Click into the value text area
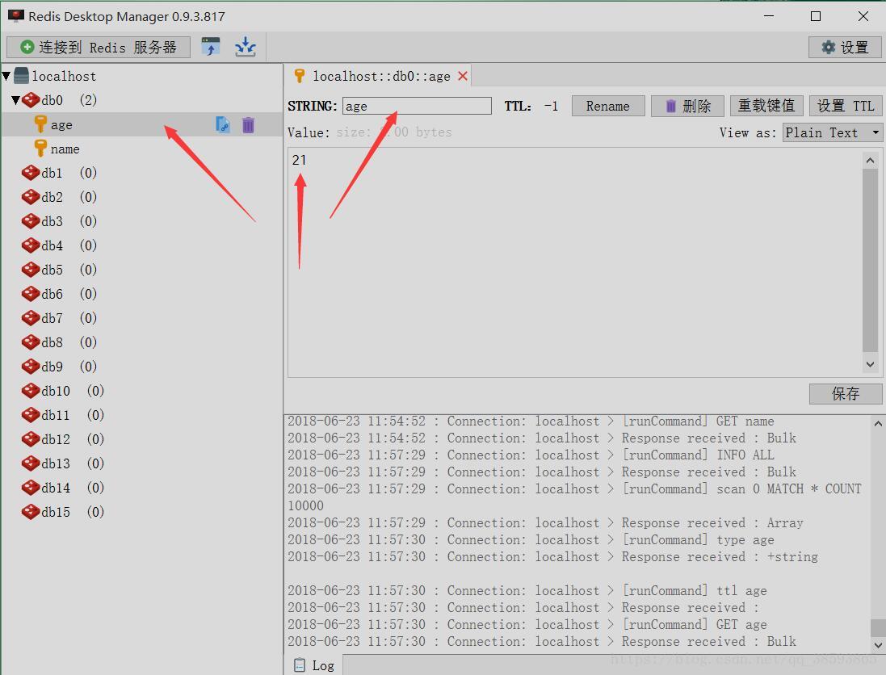The height and width of the screenshot is (675, 886). (x=575, y=262)
